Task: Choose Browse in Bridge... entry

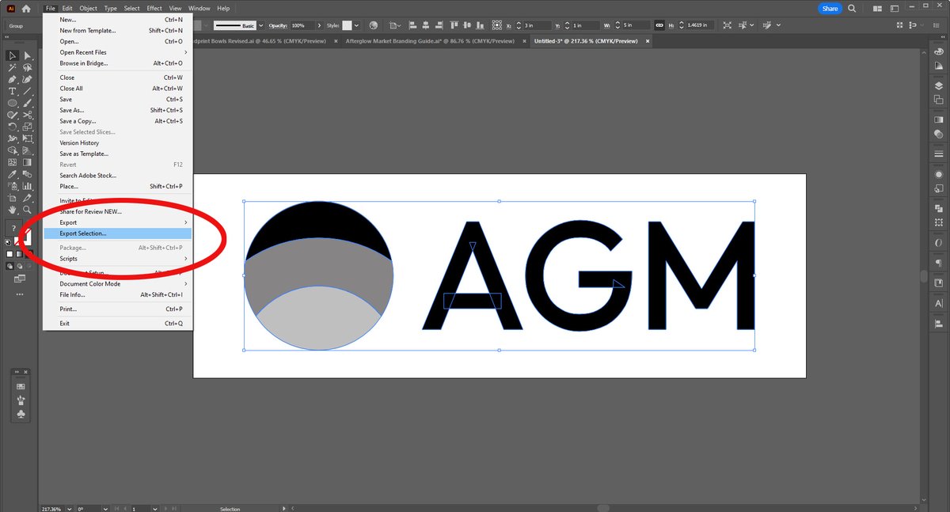Action: (x=118, y=63)
